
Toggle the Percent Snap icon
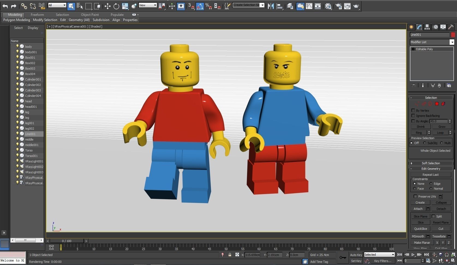click(x=209, y=6)
